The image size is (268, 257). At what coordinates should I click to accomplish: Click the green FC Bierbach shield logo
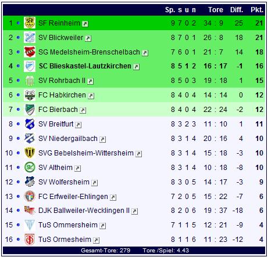tap(30, 110)
